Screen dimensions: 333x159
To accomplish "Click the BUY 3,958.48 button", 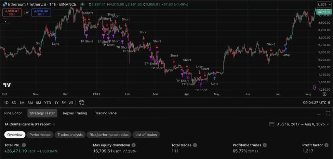I will pos(41,13).
